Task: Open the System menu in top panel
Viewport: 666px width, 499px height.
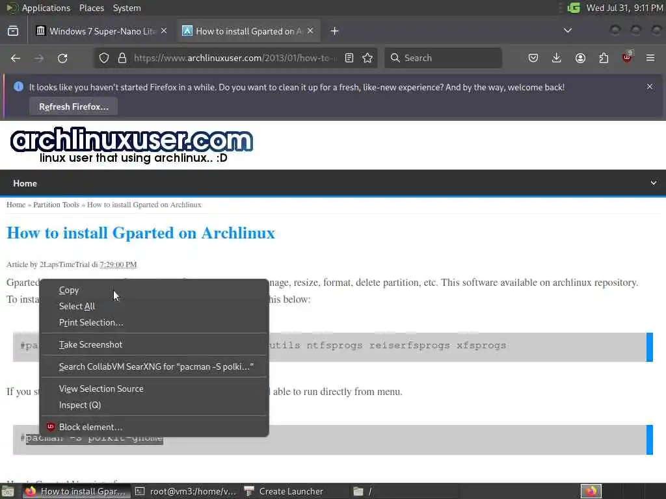Action: pyautogui.click(x=127, y=8)
